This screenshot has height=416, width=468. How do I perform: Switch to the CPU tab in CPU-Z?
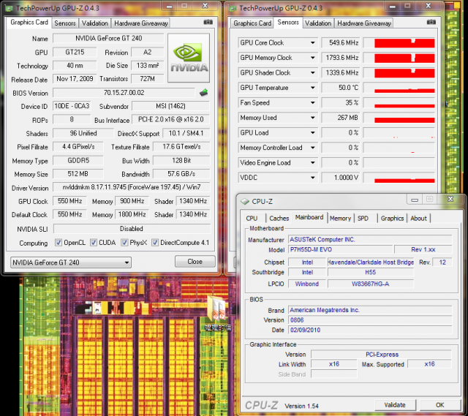click(x=252, y=219)
